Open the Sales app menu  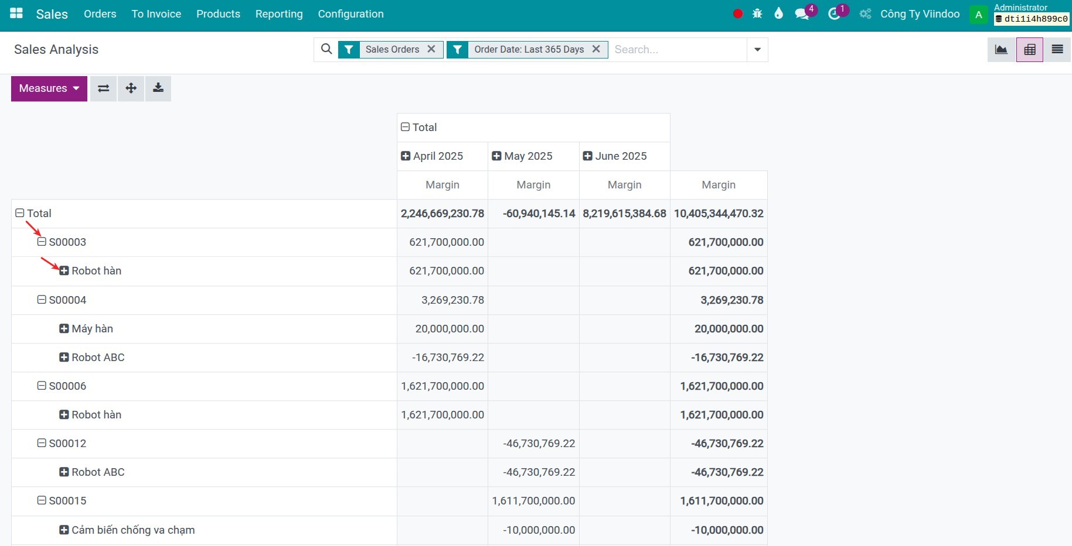52,14
